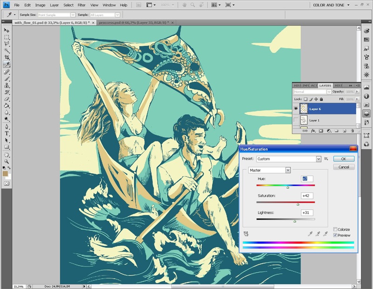Activate the Hand tool
Image resolution: width=373 pixels, height=289 pixels.
[7, 155]
